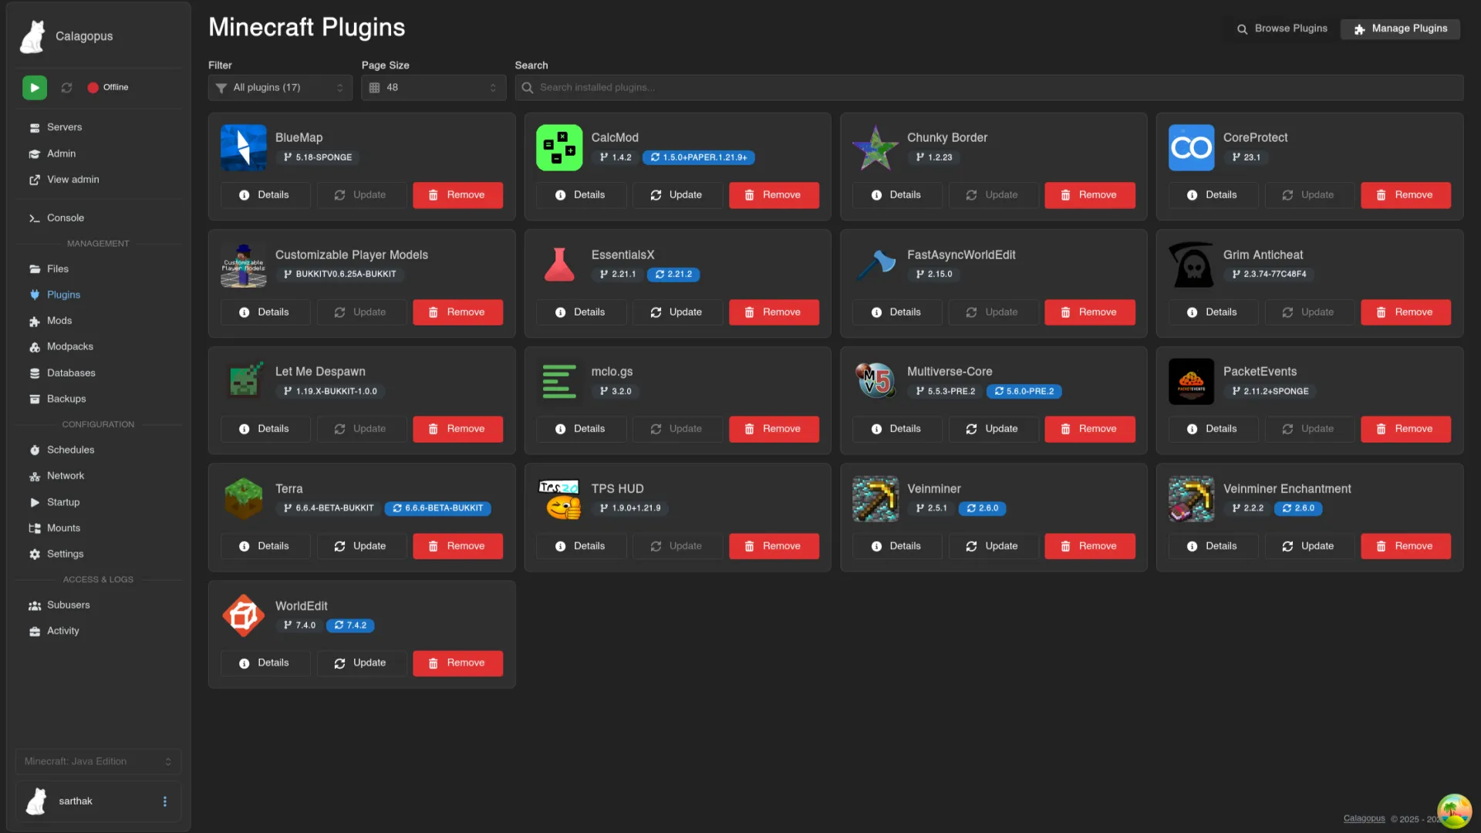
Task: Click the CoreProtect plugin logo
Action: [x=1191, y=147]
